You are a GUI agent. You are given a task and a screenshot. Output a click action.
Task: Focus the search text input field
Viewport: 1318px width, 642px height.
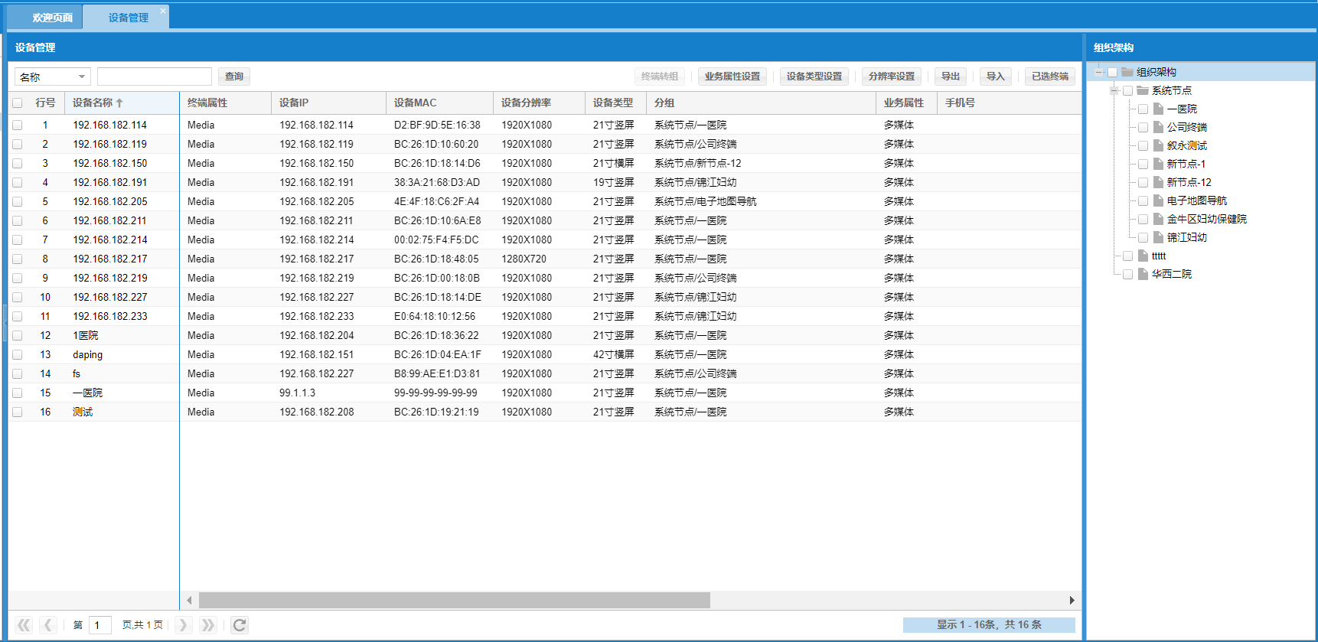[155, 77]
